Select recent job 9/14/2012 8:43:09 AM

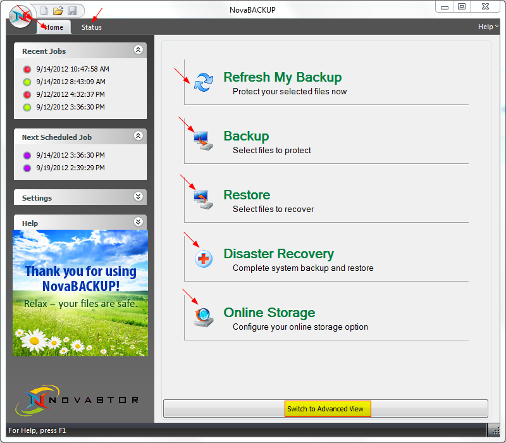pos(71,82)
